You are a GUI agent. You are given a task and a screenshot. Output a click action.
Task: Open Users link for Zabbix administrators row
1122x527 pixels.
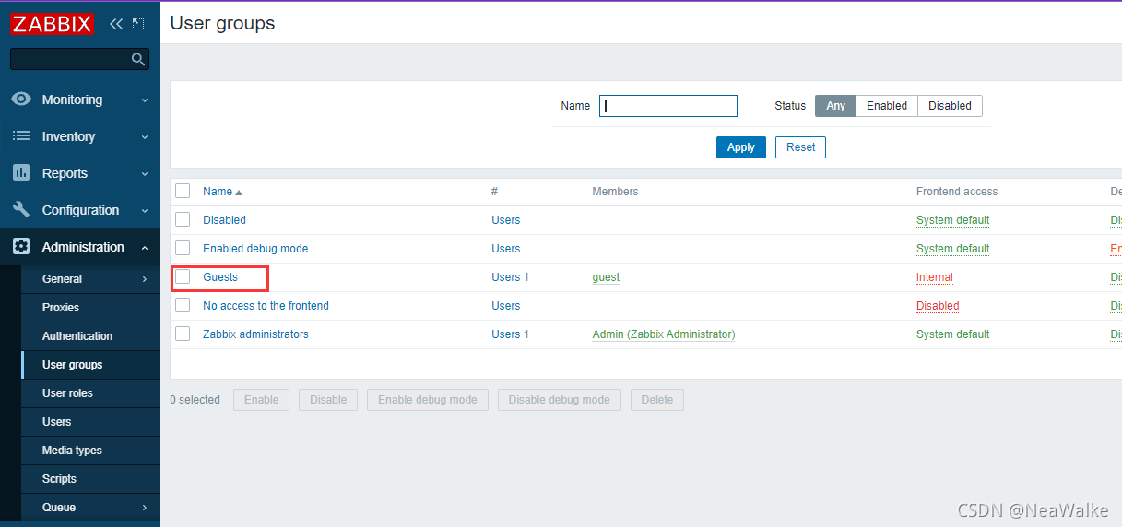(x=505, y=334)
